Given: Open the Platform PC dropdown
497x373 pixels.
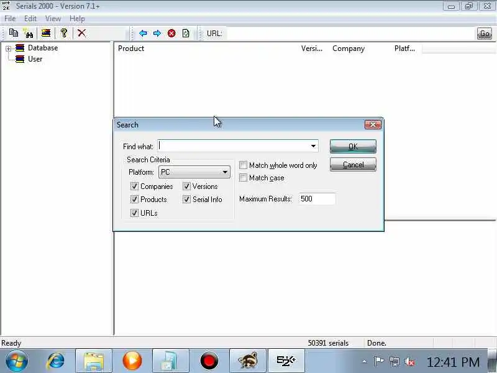Looking at the screenshot, I should (194, 172).
